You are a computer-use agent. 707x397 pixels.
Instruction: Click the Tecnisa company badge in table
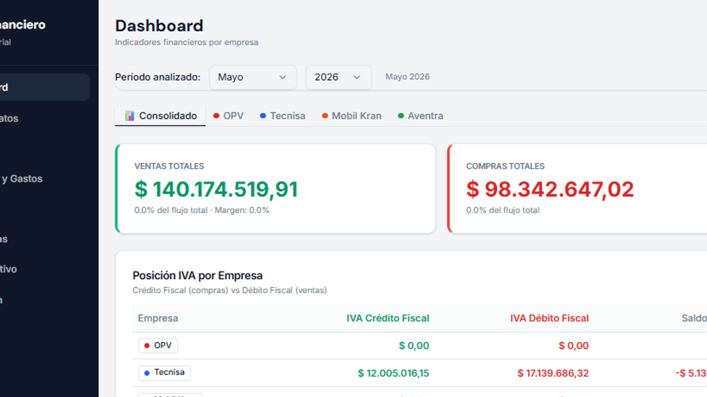[x=165, y=373]
